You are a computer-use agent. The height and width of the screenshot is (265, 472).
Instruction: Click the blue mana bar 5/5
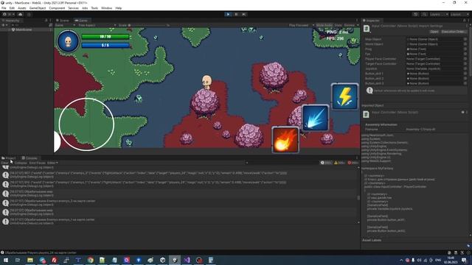pos(105,46)
